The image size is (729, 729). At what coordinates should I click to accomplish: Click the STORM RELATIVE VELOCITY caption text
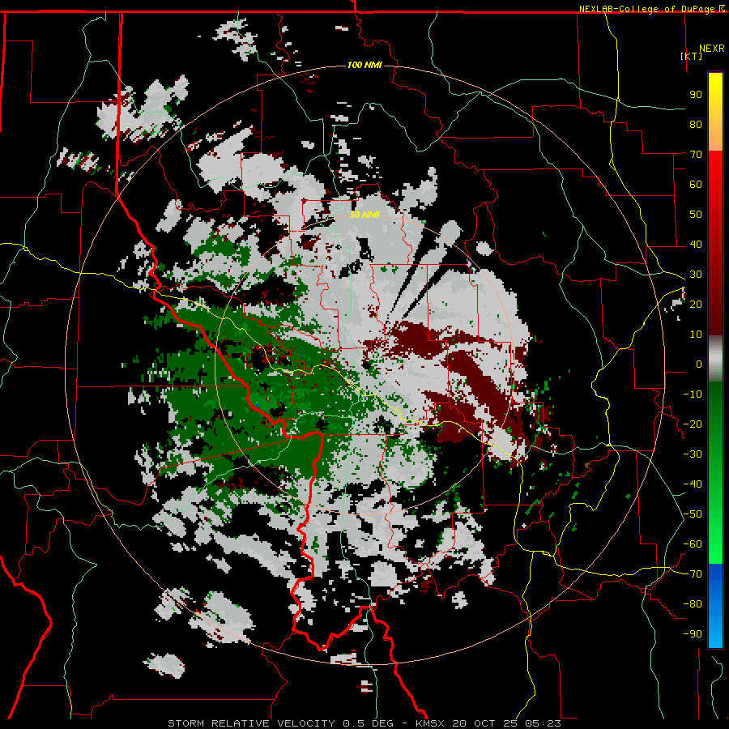(x=251, y=723)
